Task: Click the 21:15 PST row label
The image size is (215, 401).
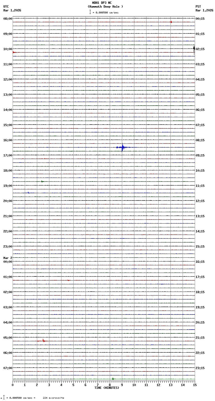Action: (200, 338)
